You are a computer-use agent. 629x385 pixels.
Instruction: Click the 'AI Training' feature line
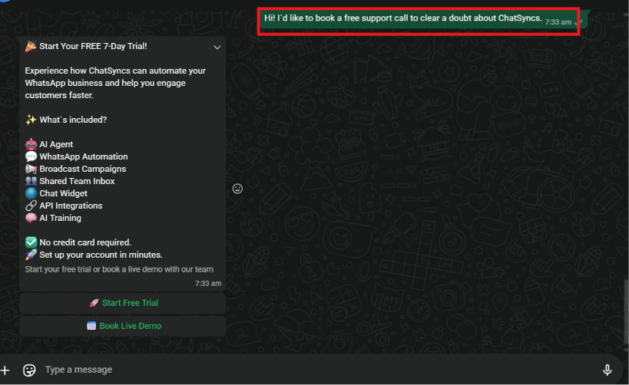(53, 218)
